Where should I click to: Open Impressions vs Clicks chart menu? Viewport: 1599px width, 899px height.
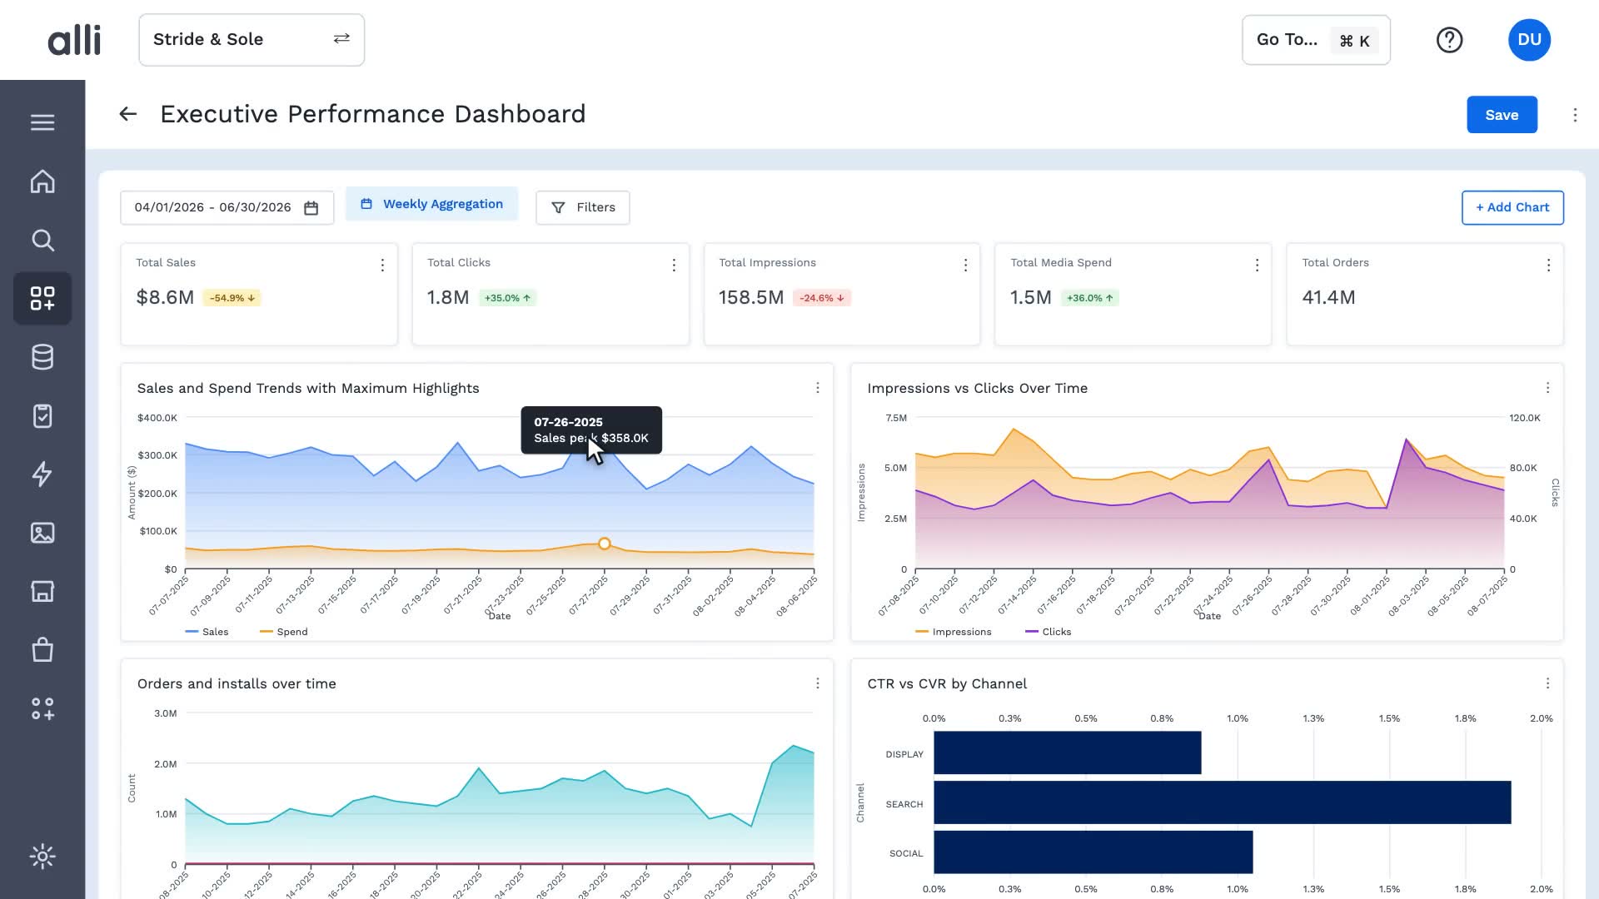point(1547,388)
